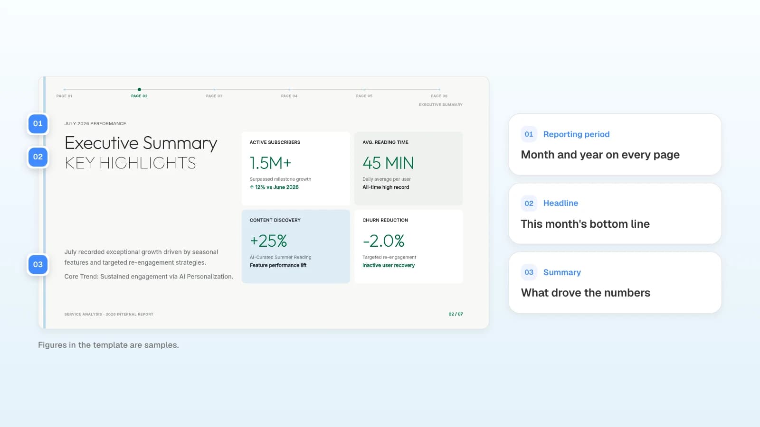The width and height of the screenshot is (760, 427).
Task: Click the Headline card title
Action: (560, 203)
